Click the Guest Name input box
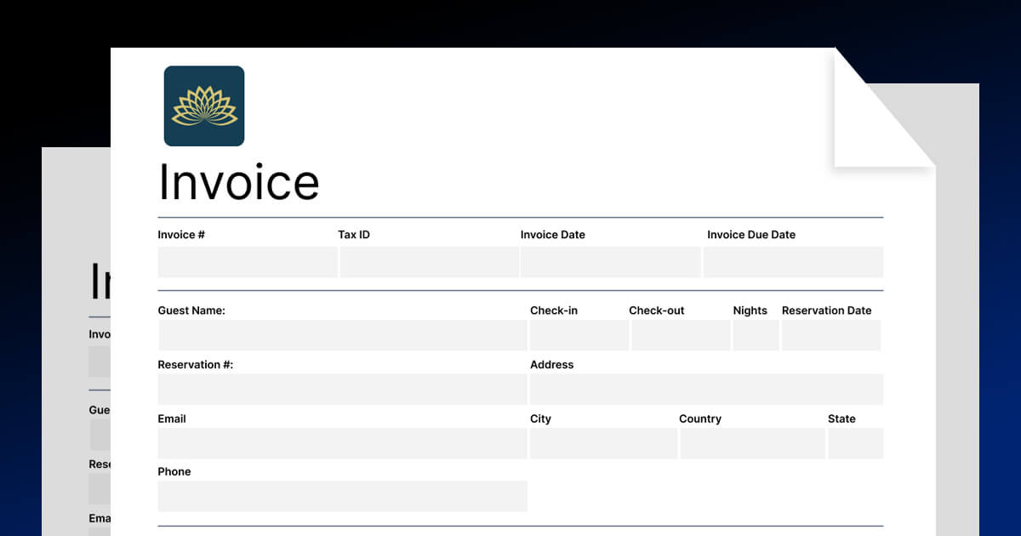This screenshot has height=536, width=1021. [342, 335]
